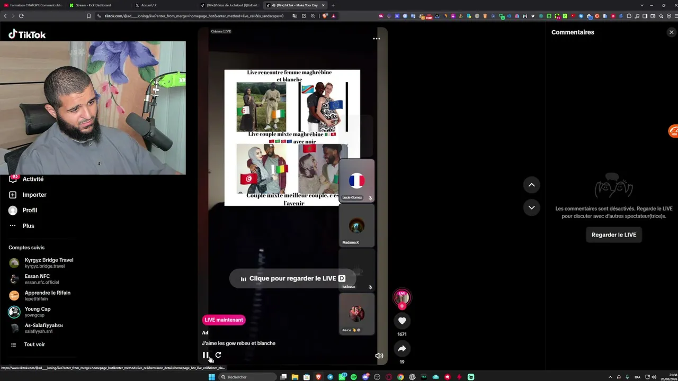Pause the live video preview
The image size is (678, 381).
coord(206,355)
